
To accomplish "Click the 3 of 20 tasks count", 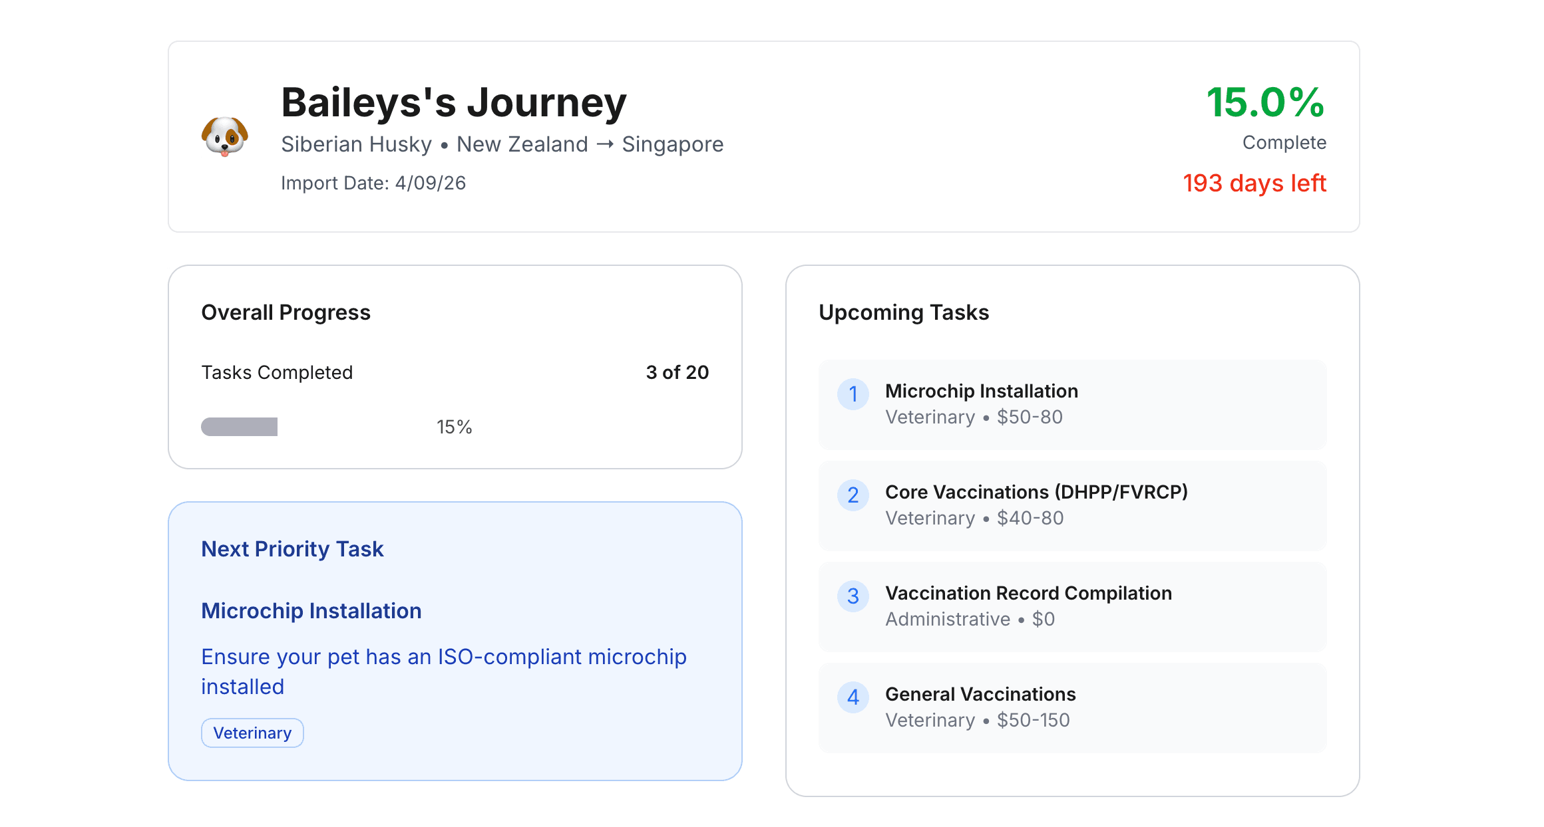I will [677, 372].
